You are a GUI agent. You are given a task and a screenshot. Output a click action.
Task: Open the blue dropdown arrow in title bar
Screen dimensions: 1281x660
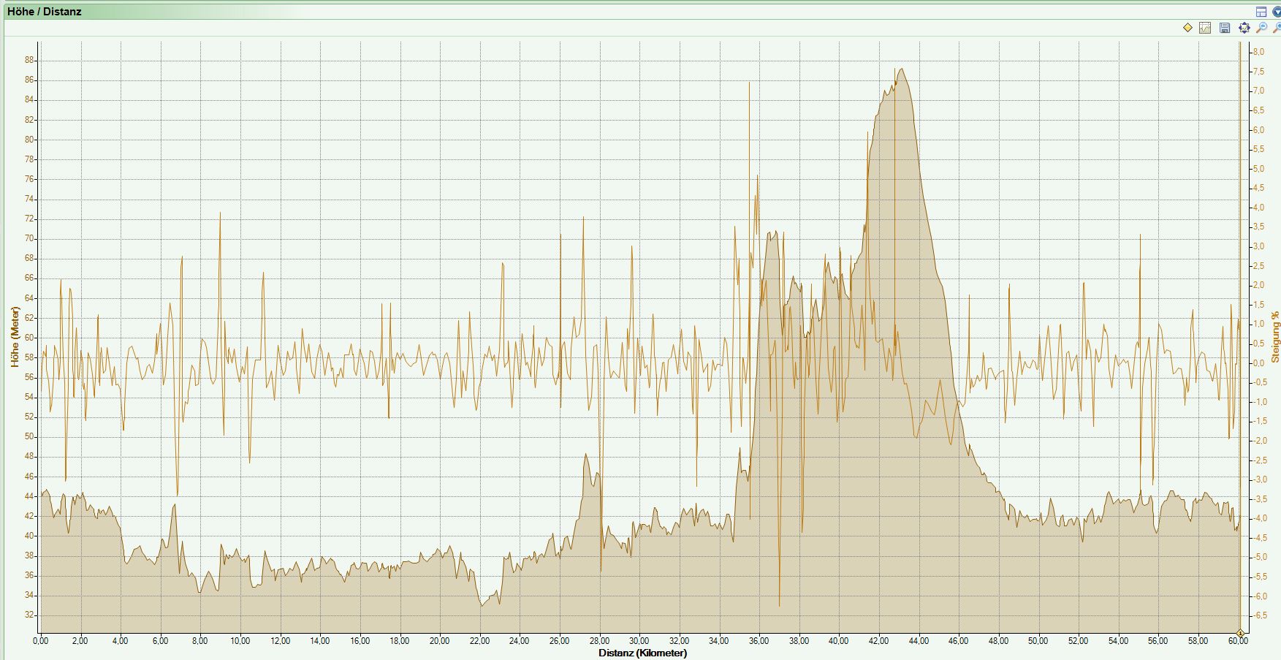[1277, 11]
